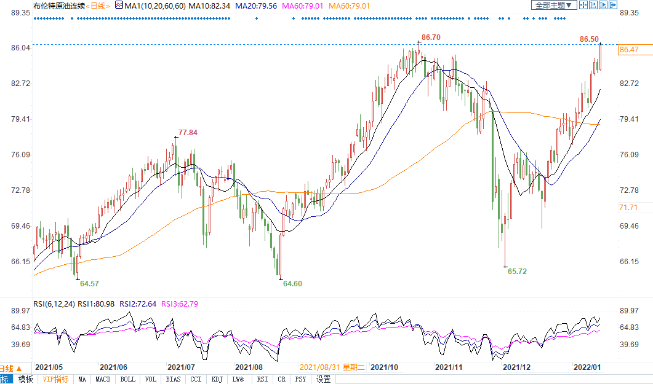
Task: Click the jump-to-start chart icon
Action: (x=593, y=5)
